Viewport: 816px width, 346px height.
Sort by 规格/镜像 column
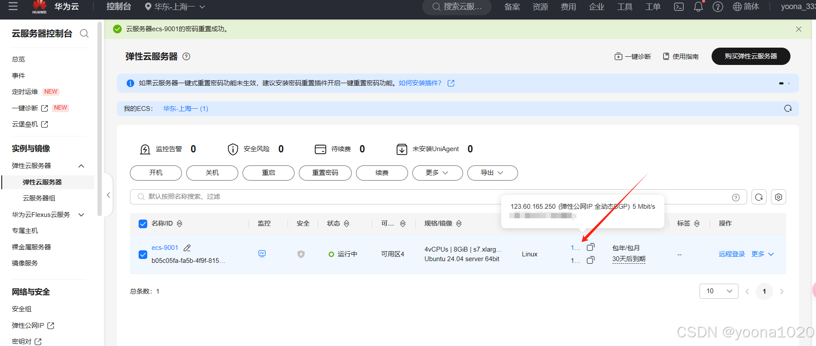[x=459, y=223]
